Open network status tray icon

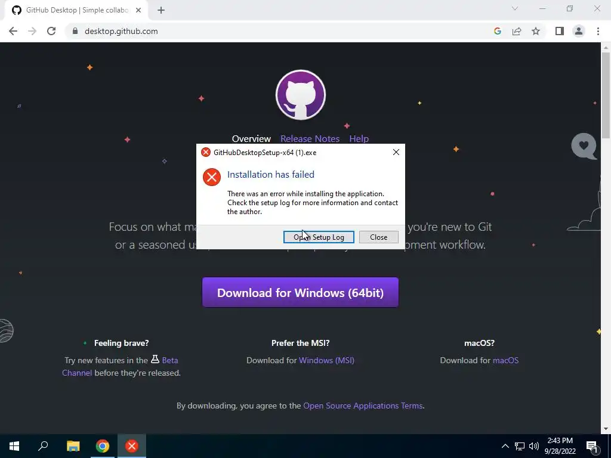pyautogui.click(x=520, y=446)
